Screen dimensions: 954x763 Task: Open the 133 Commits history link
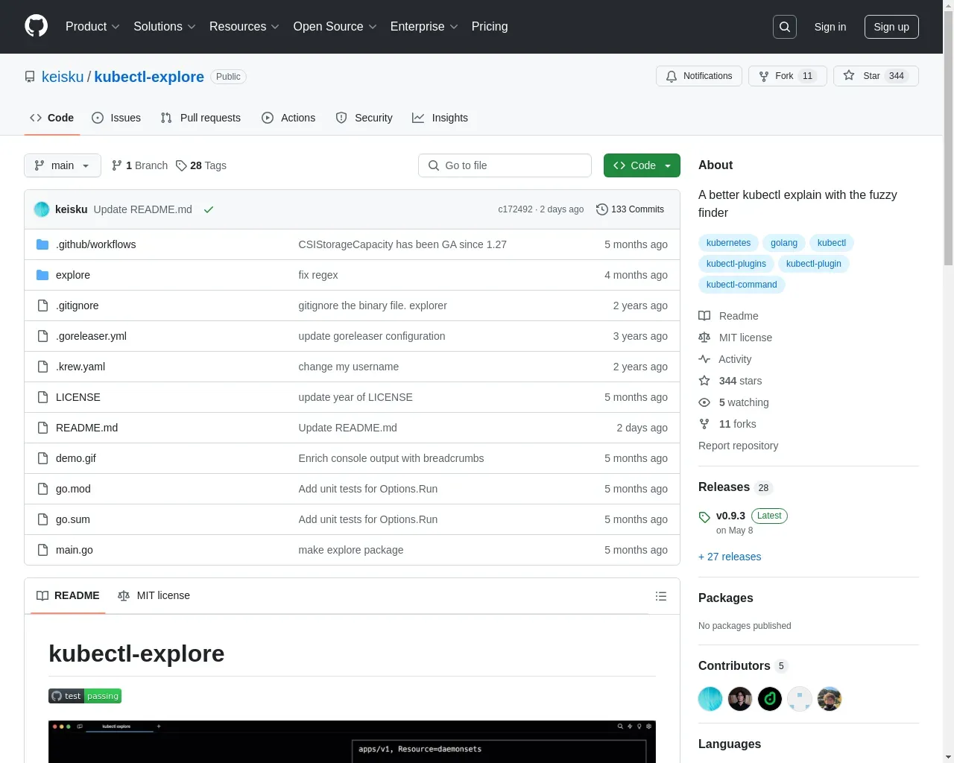[631, 209]
